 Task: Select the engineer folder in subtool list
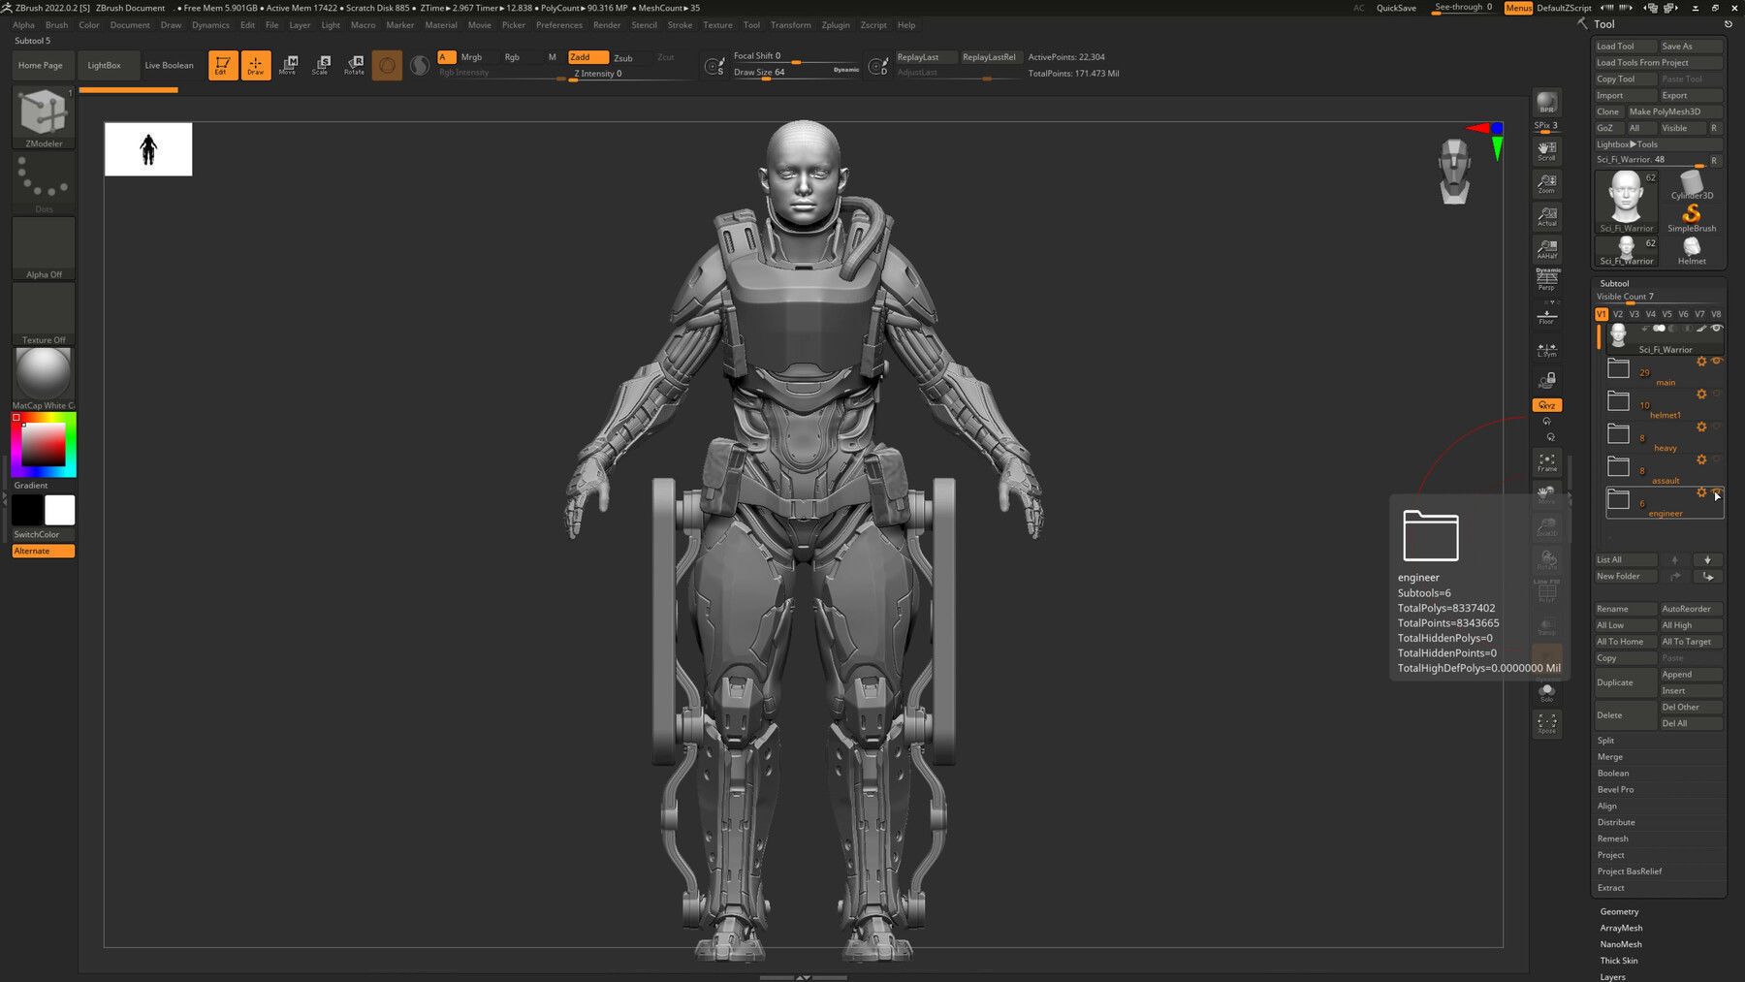click(1665, 503)
